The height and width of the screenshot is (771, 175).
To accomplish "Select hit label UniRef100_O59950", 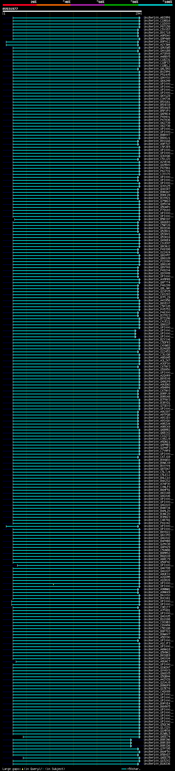I will click(x=157, y=369).
